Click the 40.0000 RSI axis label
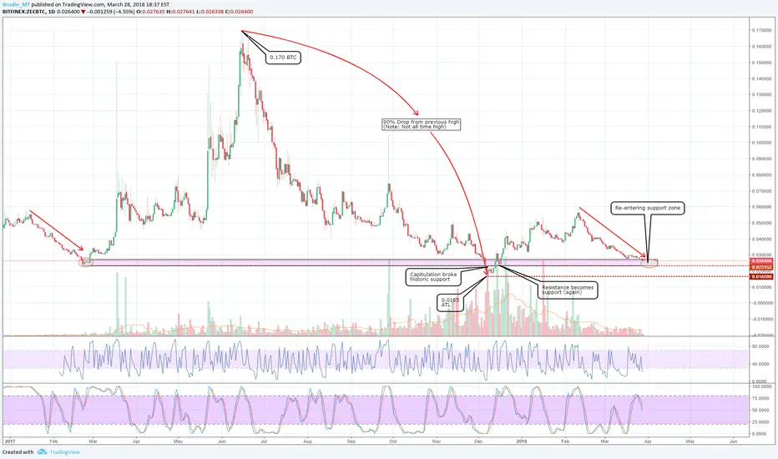The image size is (778, 459). click(x=761, y=364)
